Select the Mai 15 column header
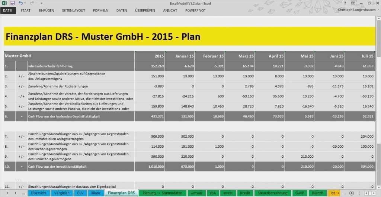Viewport: 381px width, 197px height. pos(300,56)
